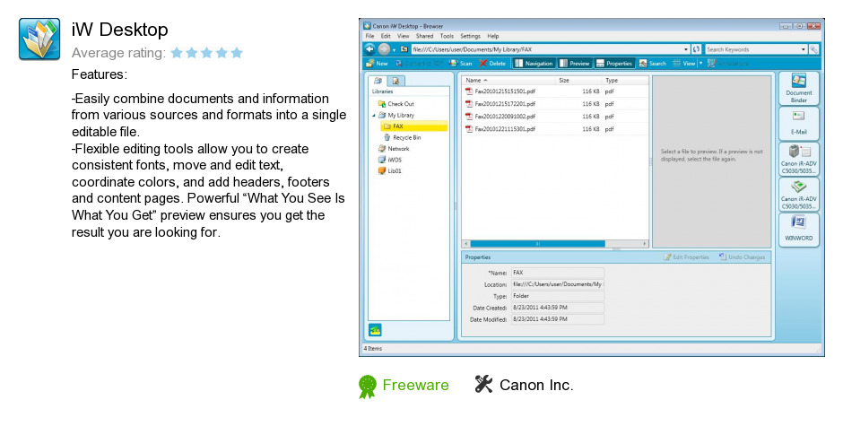Click the Canon iR-ADV printer output button
Image resolution: width=843 pixels, height=426 pixels.
tap(798, 159)
